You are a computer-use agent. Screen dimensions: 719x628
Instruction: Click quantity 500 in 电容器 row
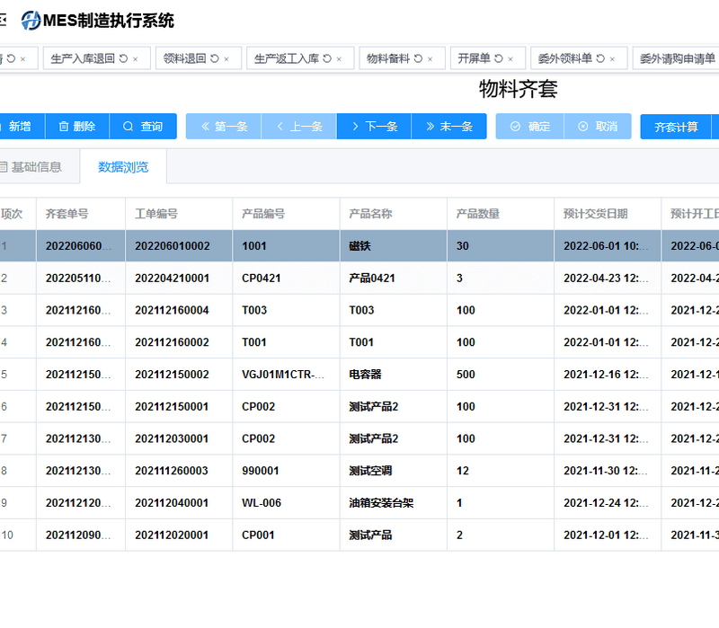point(466,375)
